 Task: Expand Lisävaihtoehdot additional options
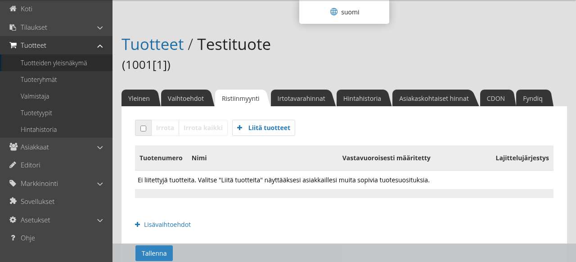[163, 224]
